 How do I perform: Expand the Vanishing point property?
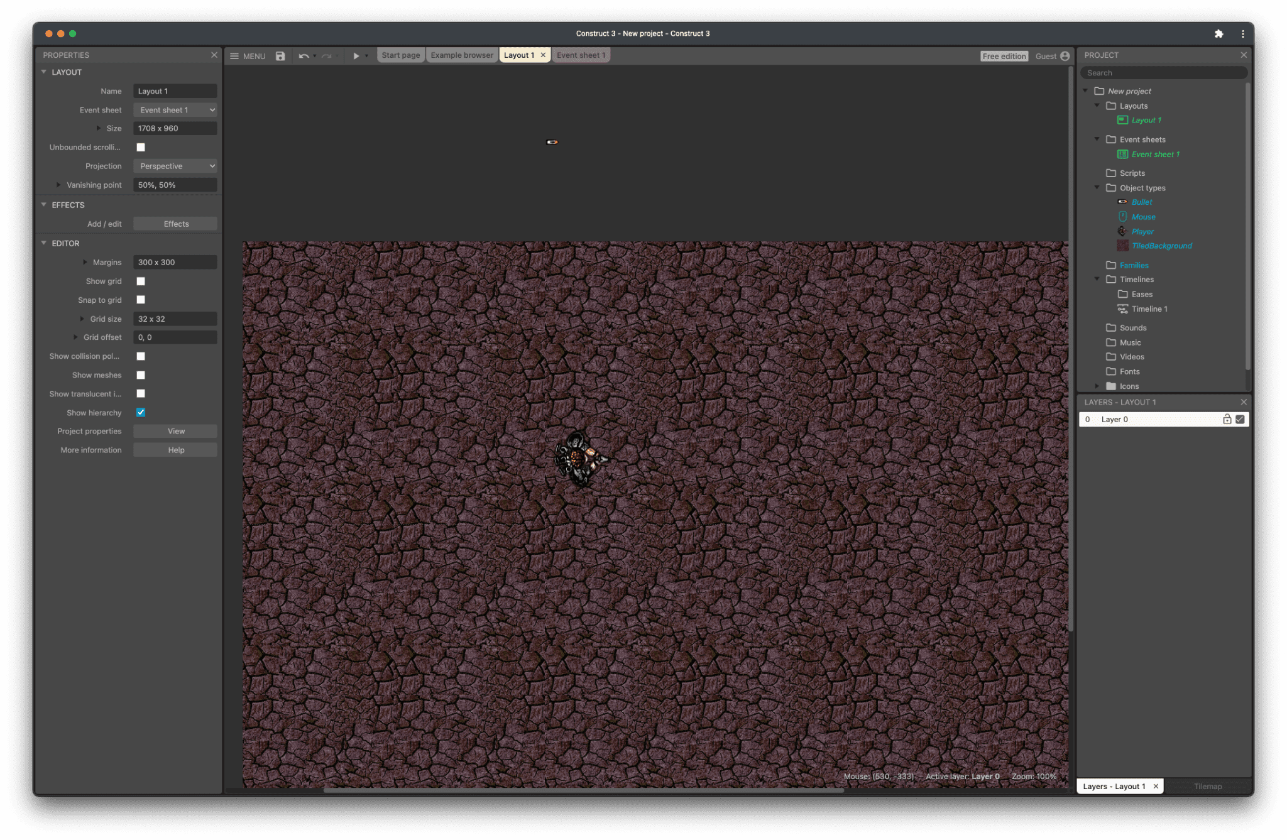pos(58,185)
